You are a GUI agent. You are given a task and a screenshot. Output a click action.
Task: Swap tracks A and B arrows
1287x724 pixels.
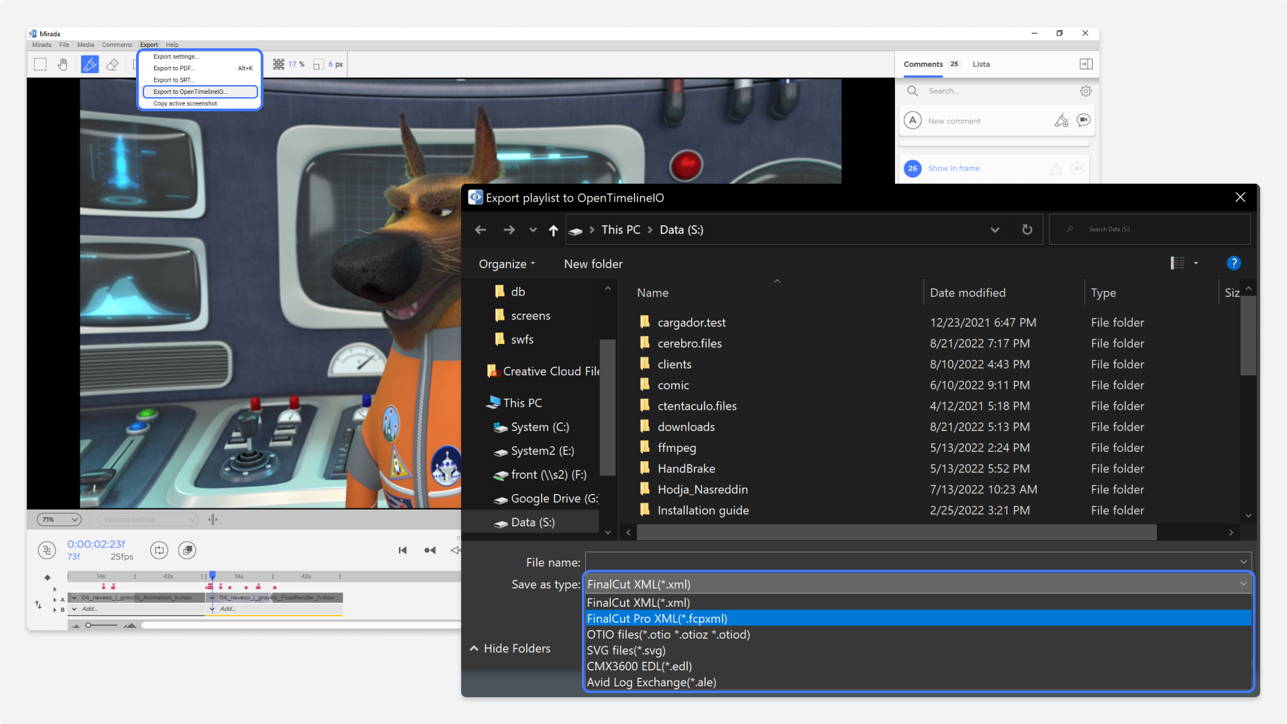(x=38, y=605)
